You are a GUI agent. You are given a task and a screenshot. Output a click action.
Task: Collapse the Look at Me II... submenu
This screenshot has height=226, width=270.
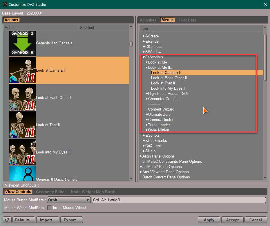(147, 68)
